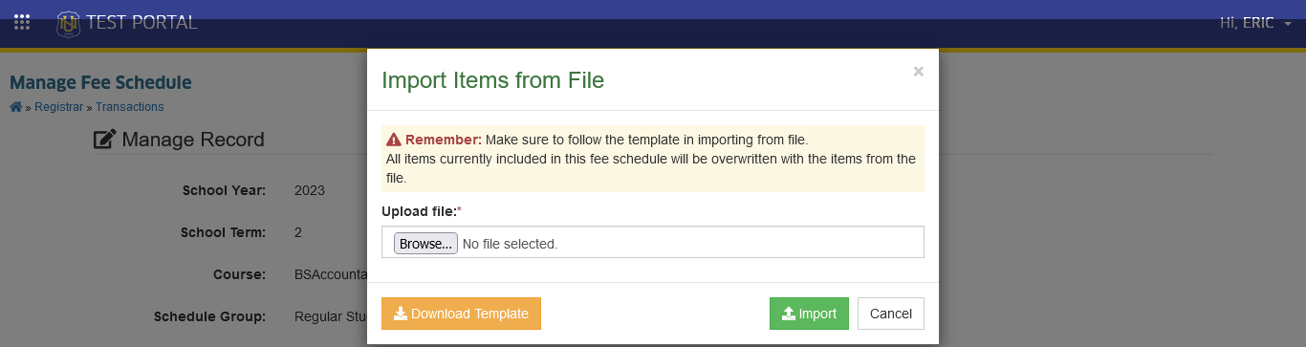The width and height of the screenshot is (1306, 347).
Task: Expand the caret next to ERIC
Action: coord(1287,24)
